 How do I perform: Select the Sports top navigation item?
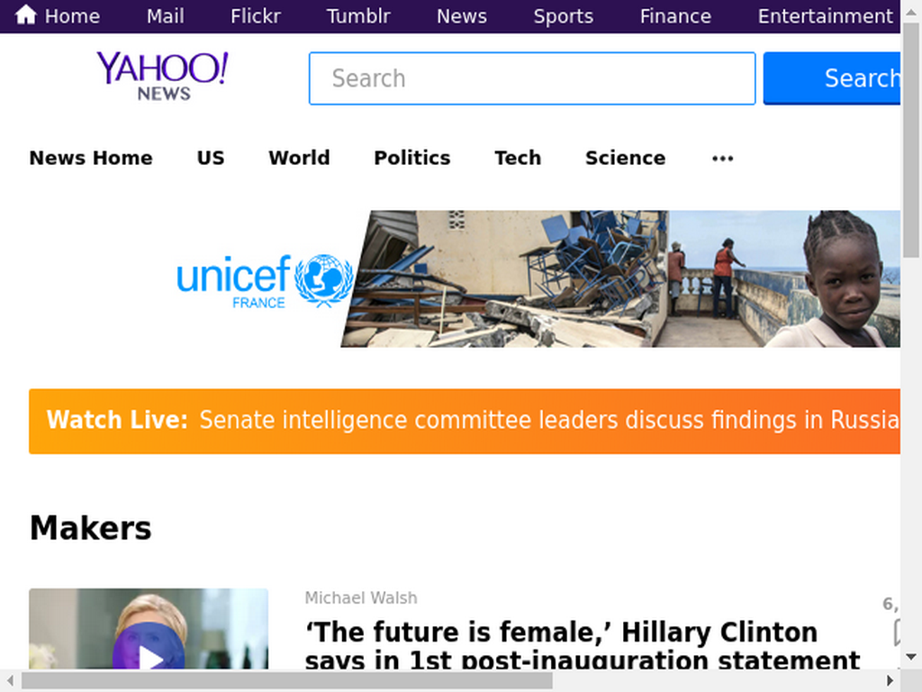pyautogui.click(x=564, y=16)
